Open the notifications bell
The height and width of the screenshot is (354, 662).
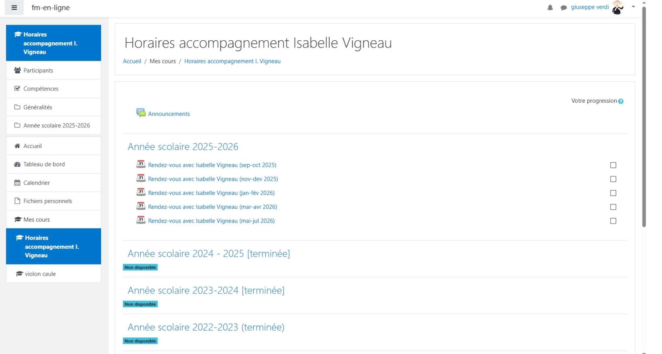click(x=550, y=8)
